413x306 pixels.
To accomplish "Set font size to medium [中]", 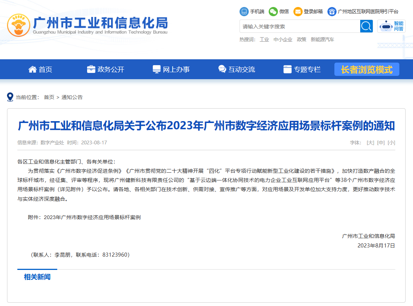I will pyautogui.click(x=381, y=143).
